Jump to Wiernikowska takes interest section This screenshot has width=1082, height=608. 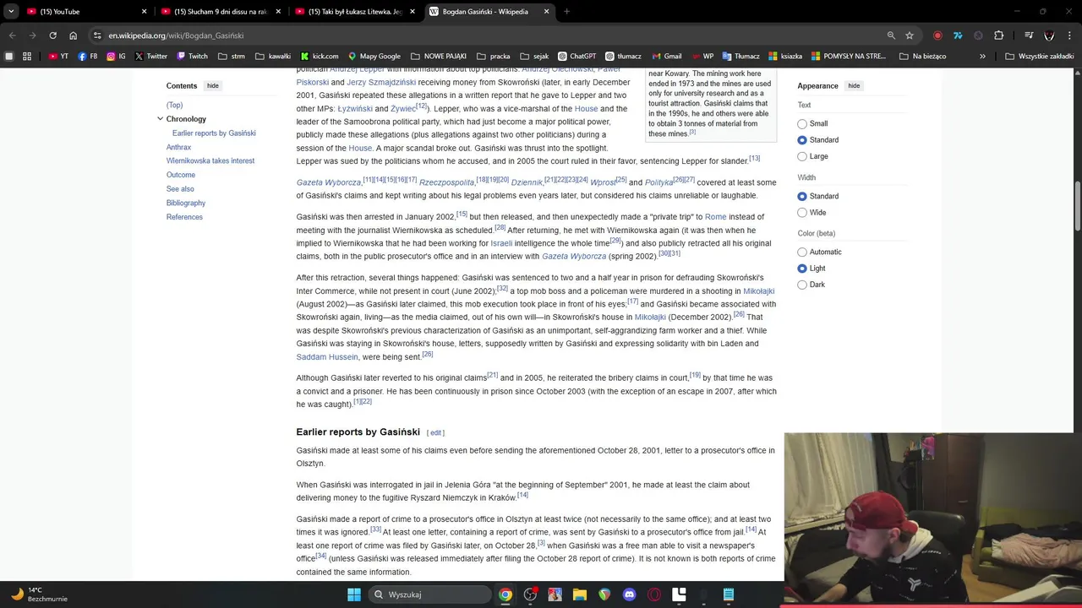pos(210,160)
